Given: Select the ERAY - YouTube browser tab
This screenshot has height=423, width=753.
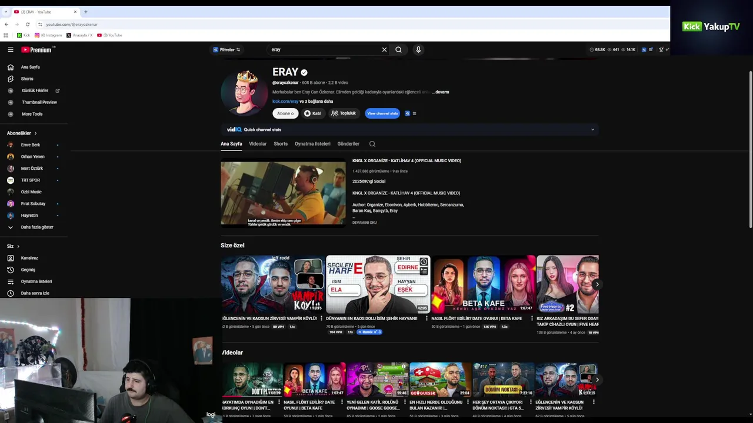Looking at the screenshot, I should (x=45, y=12).
